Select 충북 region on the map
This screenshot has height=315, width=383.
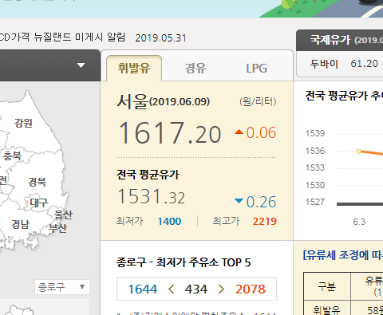point(12,156)
